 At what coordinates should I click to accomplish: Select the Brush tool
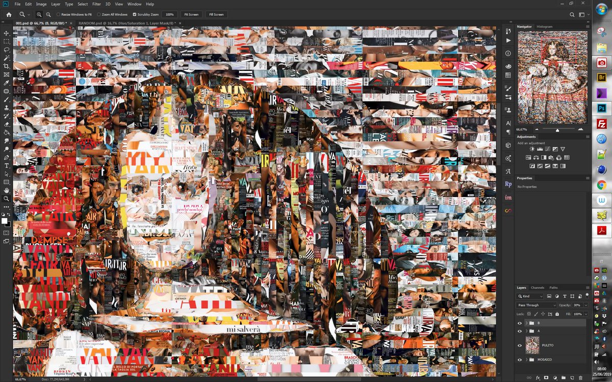(7, 99)
